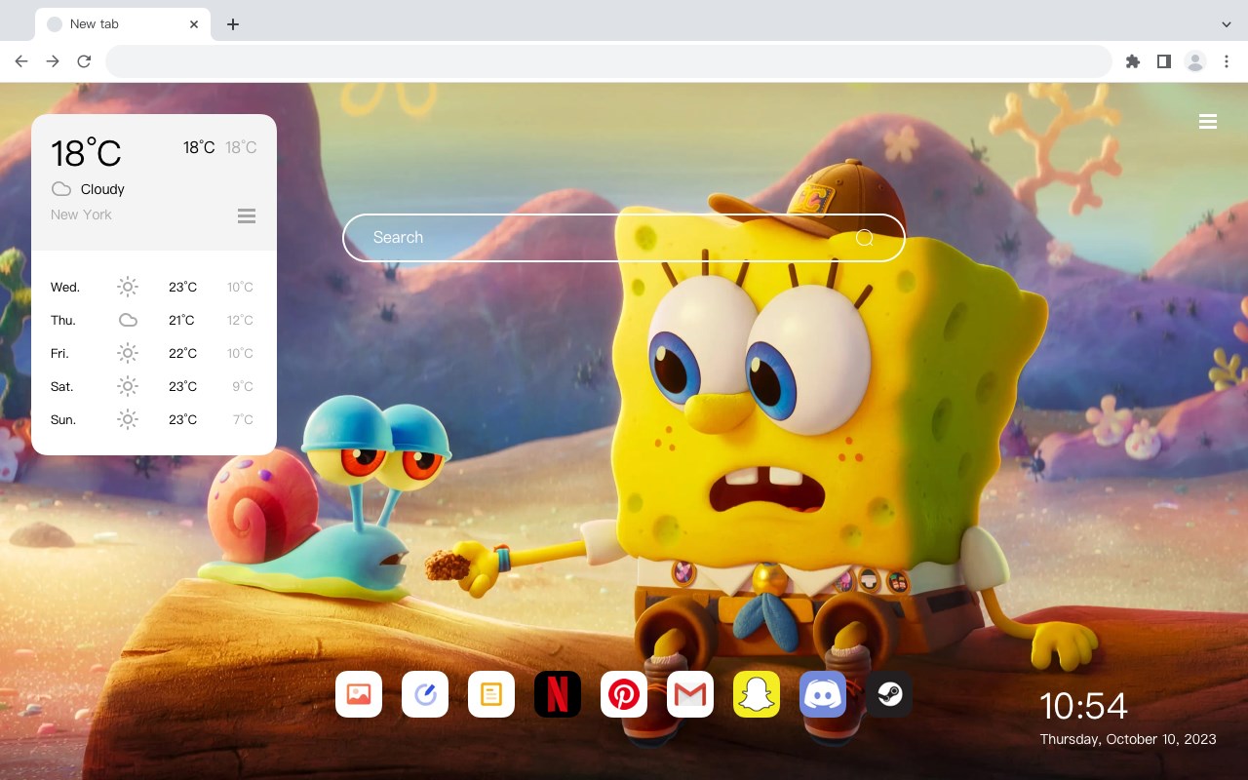Open the orange picture gallery shortcut

pyautogui.click(x=359, y=694)
